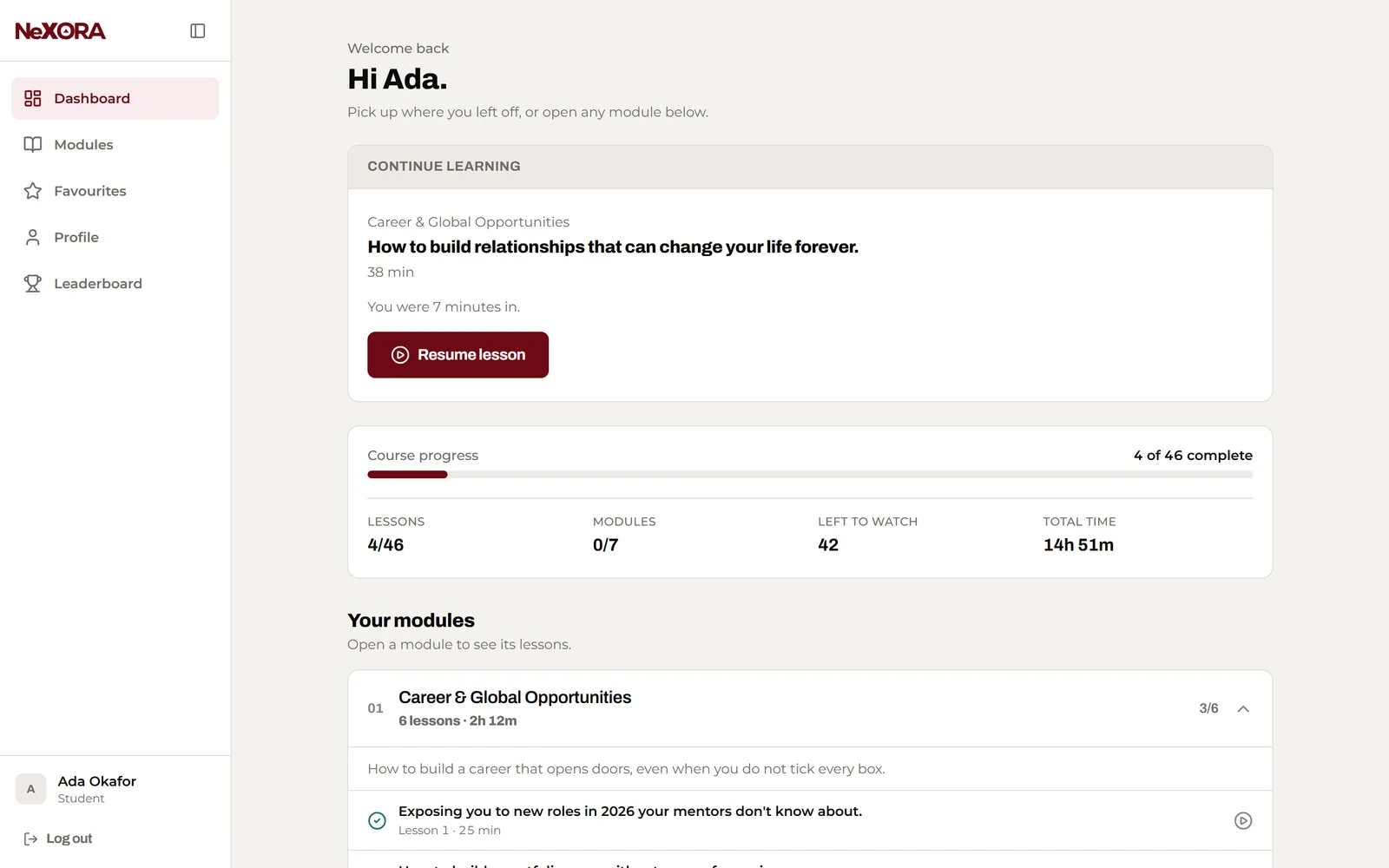Click the 'Your modules' heading

411,621
